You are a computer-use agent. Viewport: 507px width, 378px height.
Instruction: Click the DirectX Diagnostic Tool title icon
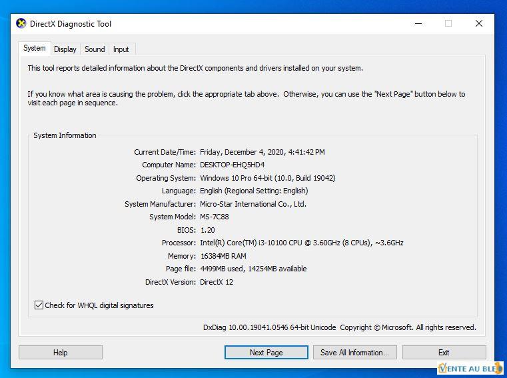tap(21, 23)
